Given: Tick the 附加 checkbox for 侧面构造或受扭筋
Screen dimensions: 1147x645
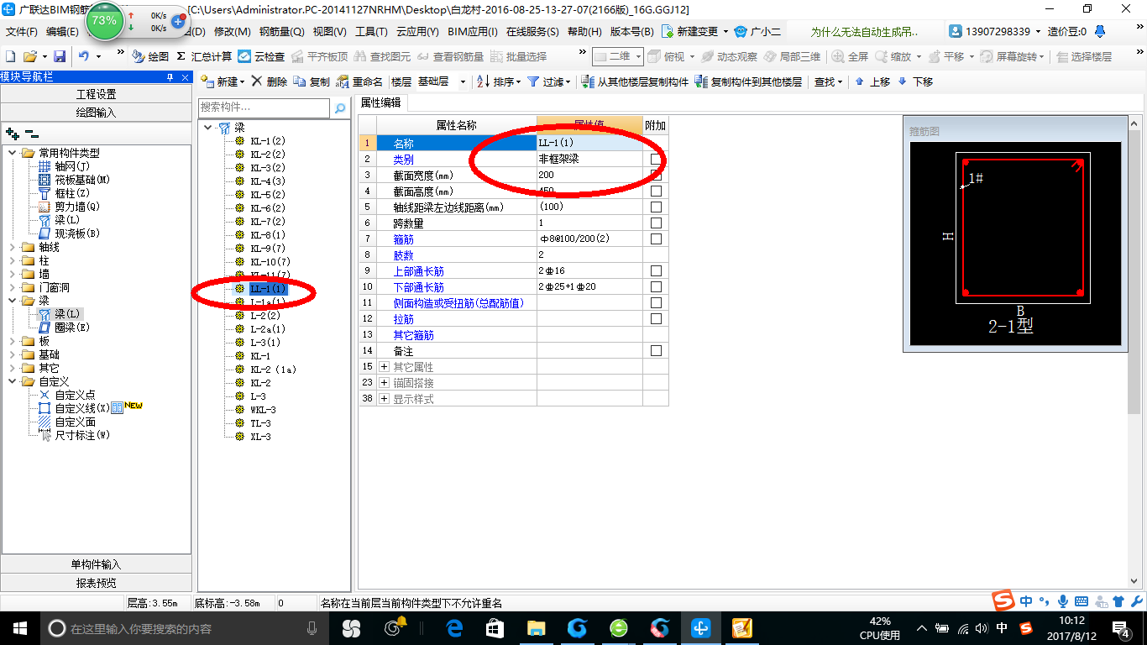Looking at the screenshot, I should click(656, 302).
